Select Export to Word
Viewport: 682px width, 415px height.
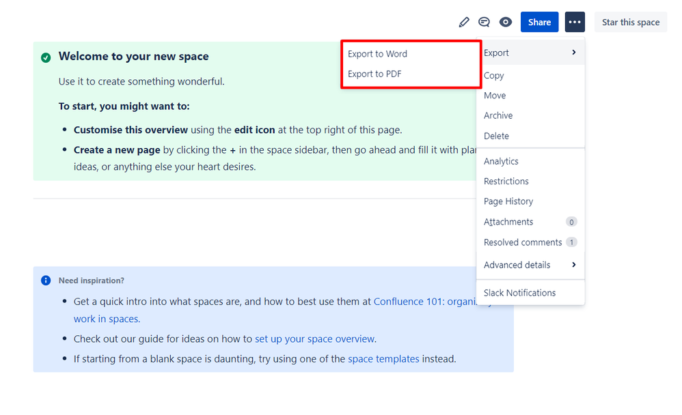pyautogui.click(x=377, y=54)
